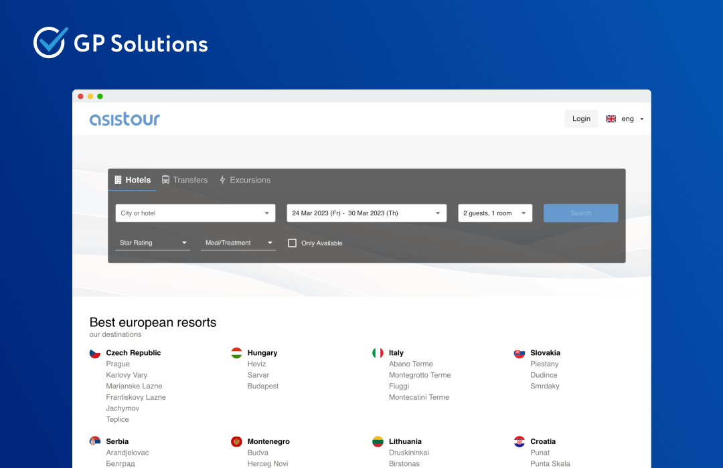Open the Arandjelovac link
The height and width of the screenshot is (468, 723).
tap(128, 453)
